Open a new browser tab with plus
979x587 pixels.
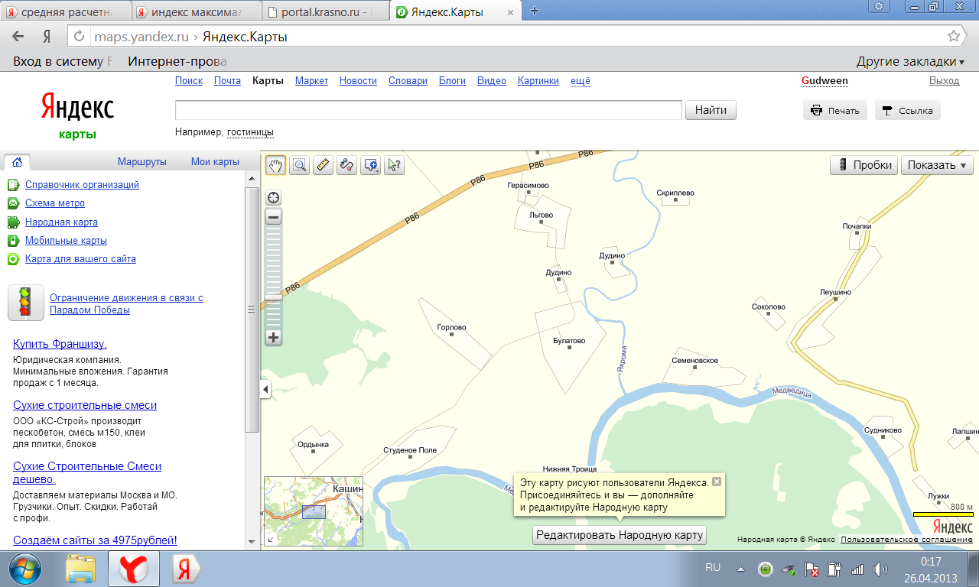(535, 11)
